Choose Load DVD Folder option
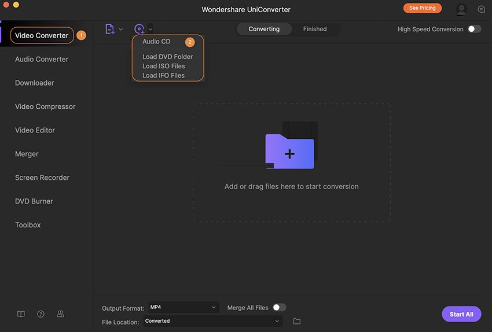This screenshot has height=332, width=492. tap(167, 57)
